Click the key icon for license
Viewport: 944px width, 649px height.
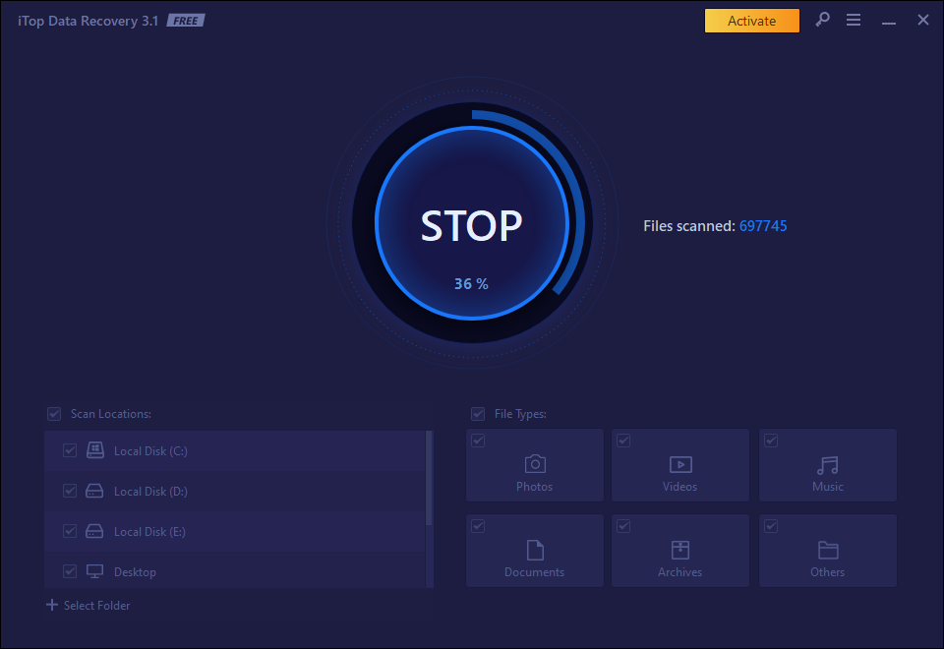(x=822, y=20)
